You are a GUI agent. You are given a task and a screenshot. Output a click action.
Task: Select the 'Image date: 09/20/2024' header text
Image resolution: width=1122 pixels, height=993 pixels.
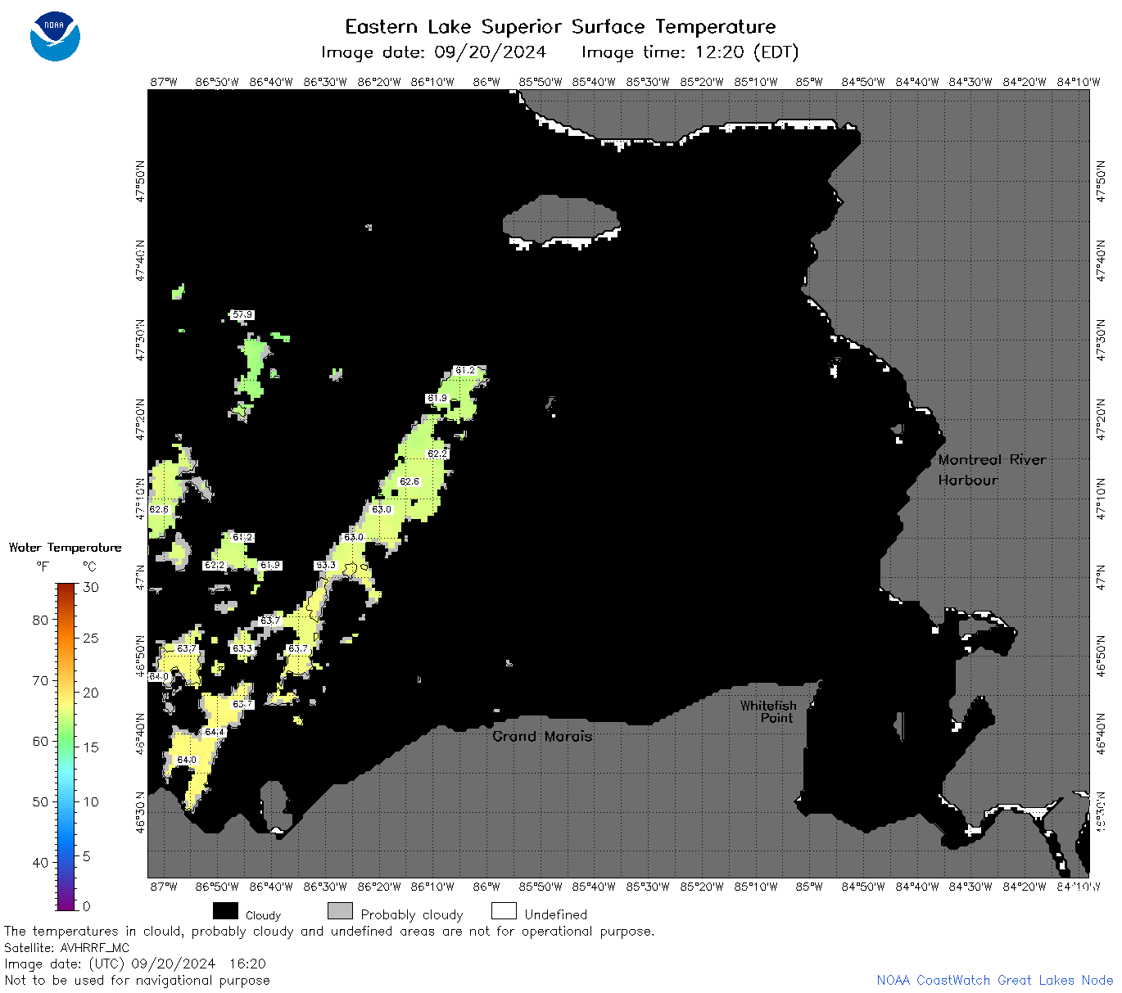click(x=433, y=52)
